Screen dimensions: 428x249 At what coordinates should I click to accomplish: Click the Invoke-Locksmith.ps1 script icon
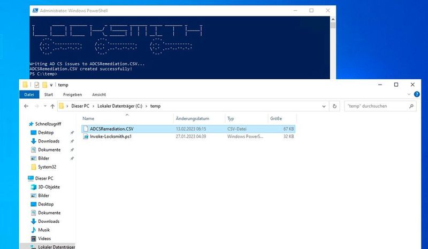(x=86, y=137)
